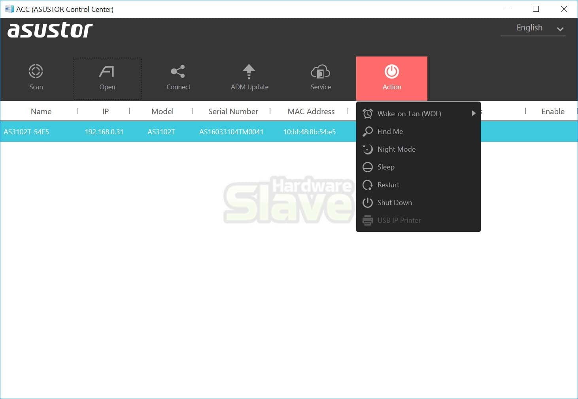Click the Connect share icon
The width and height of the screenshot is (578, 399).
click(x=178, y=72)
